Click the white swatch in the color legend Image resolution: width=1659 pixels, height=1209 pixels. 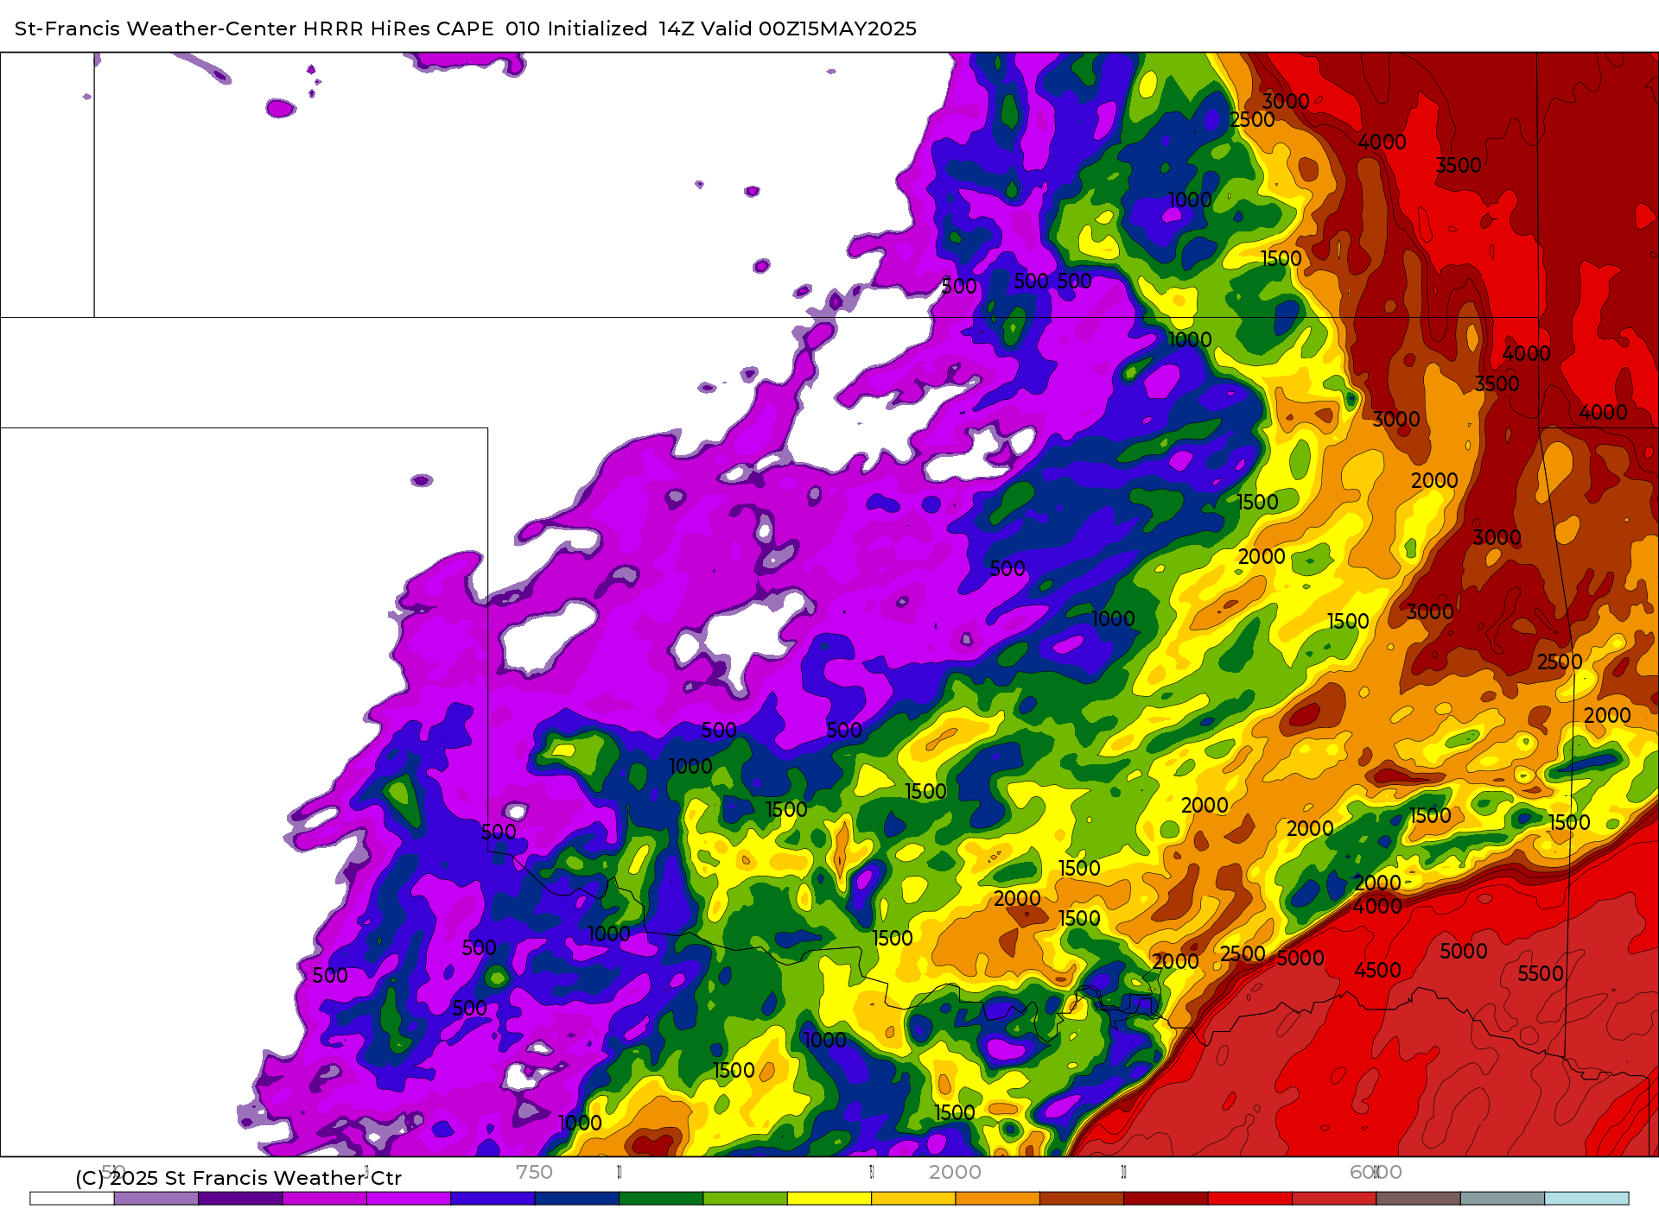(x=72, y=1199)
